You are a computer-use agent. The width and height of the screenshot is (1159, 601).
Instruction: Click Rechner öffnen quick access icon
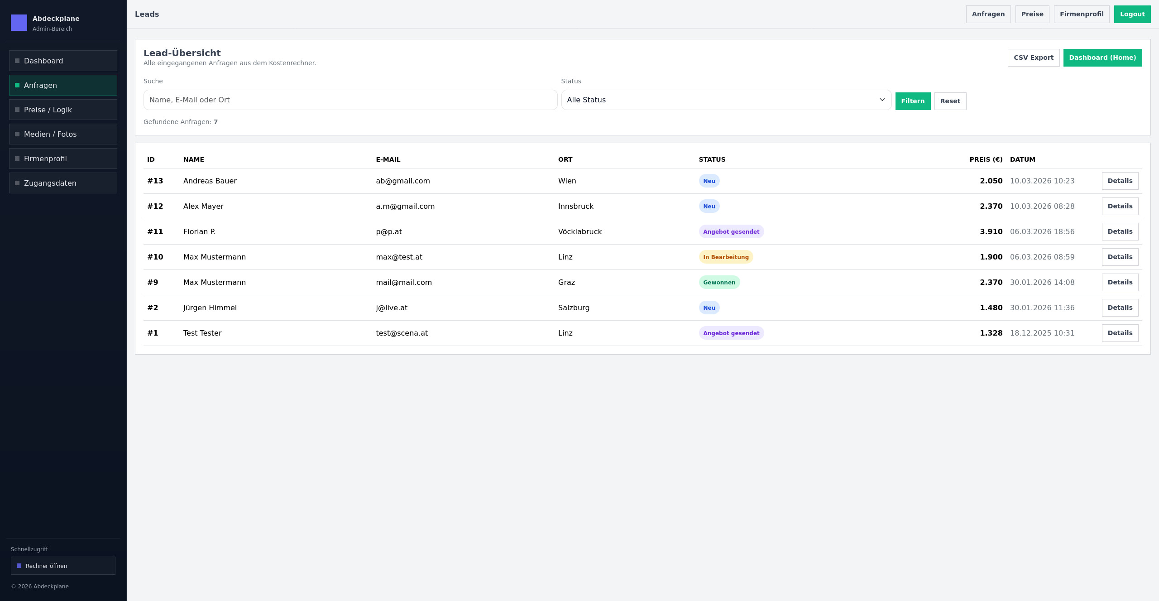coord(19,566)
